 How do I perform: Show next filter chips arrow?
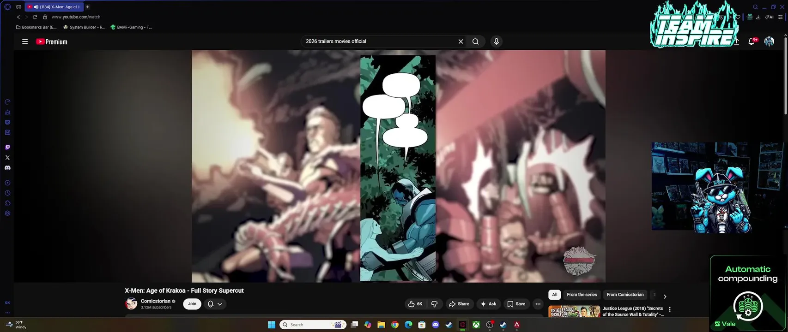coord(665,296)
